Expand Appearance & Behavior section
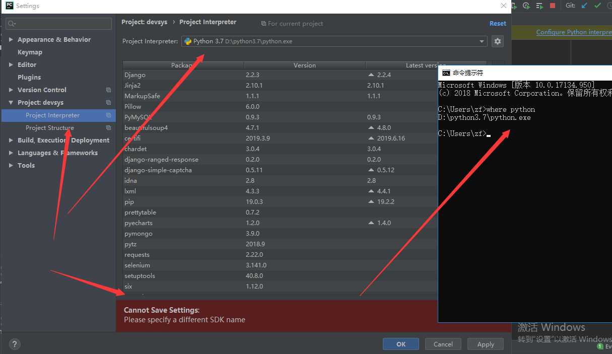Screen dimensions: 612x354 click(x=11, y=39)
